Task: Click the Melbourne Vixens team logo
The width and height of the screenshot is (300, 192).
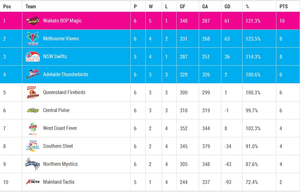Action: coord(33,39)
